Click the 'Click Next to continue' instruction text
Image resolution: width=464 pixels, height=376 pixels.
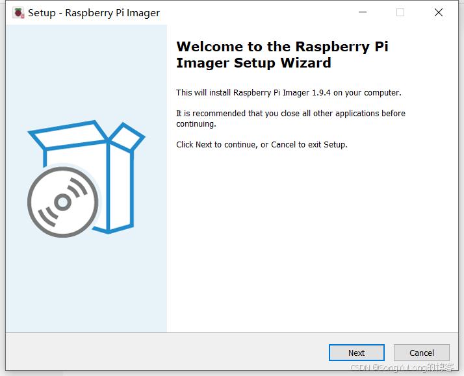(x=262, y=145)
